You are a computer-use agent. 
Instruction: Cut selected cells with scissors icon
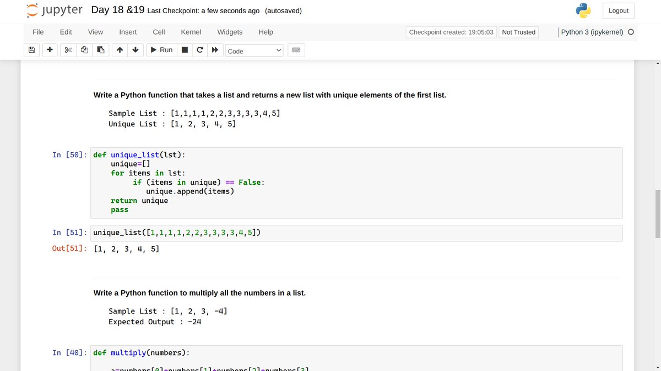coord(68,50)
